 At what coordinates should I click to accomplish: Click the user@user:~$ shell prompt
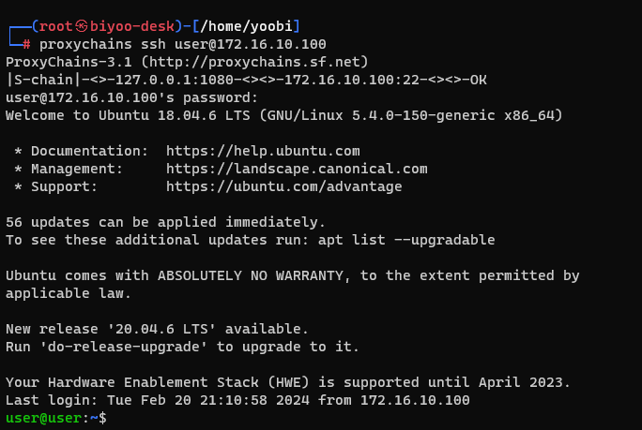click(56, 418)
